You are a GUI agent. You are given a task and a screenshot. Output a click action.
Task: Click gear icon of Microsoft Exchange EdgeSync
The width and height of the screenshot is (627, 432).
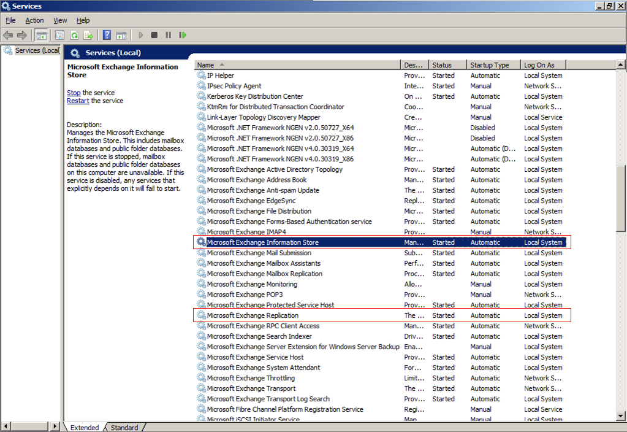[x=201, y=201]
